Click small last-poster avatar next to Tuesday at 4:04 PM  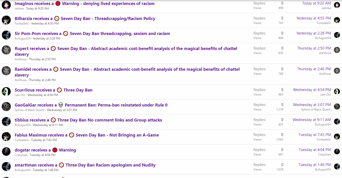(x=337, y=151)
